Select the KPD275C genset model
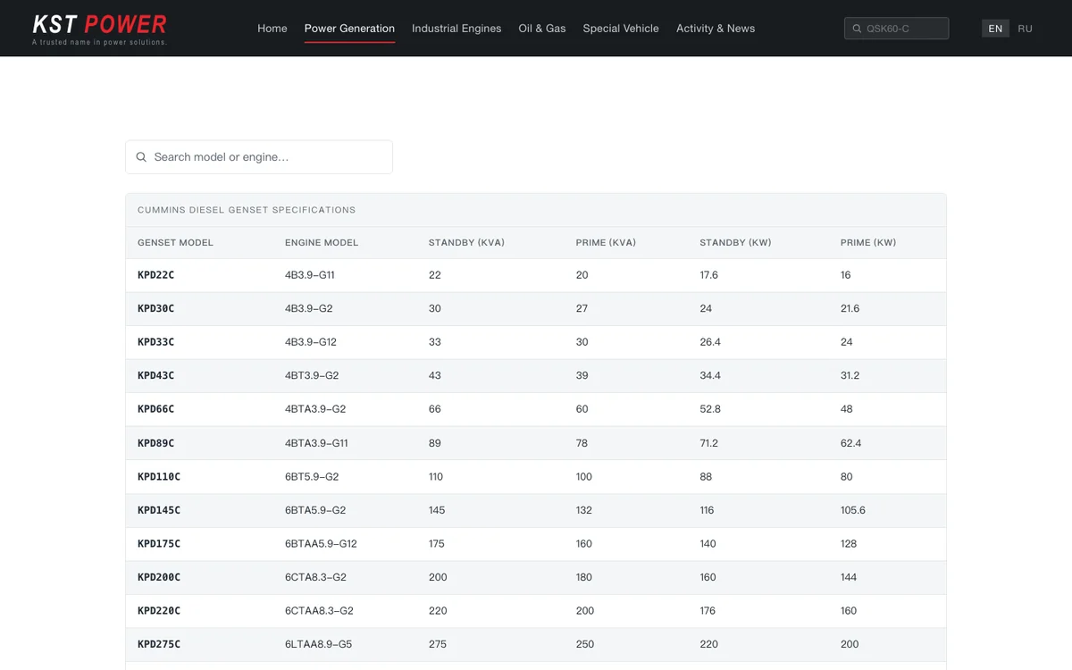 159,644
